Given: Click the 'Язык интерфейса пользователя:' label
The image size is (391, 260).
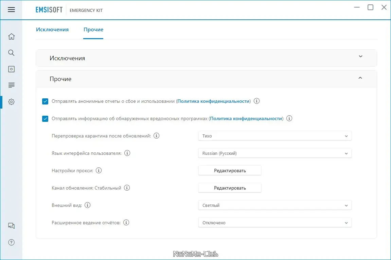Looking at the screenshot, I should 87,153.
